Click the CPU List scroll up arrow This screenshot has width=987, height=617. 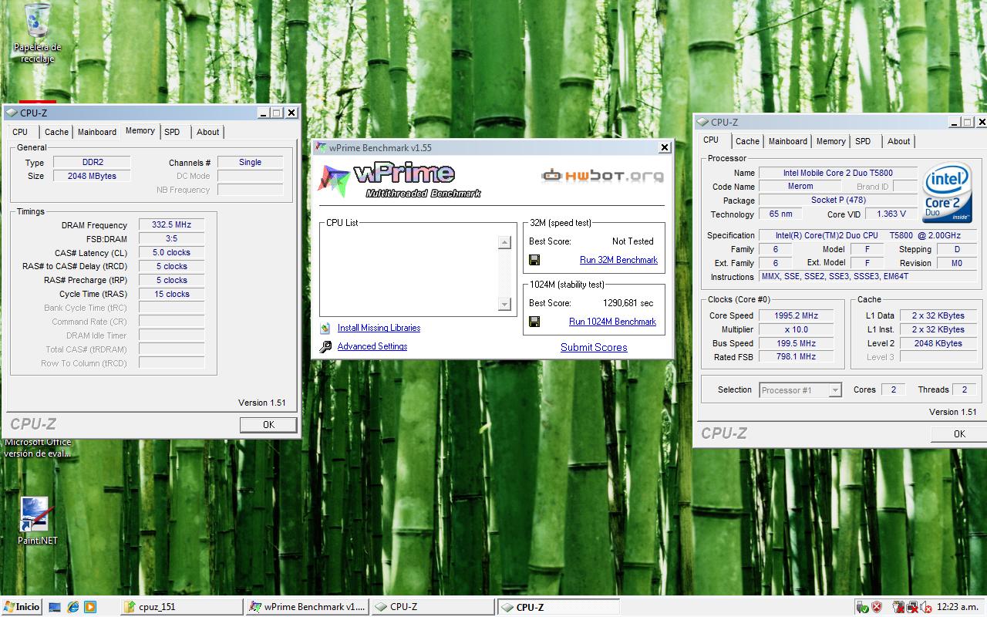505,242
